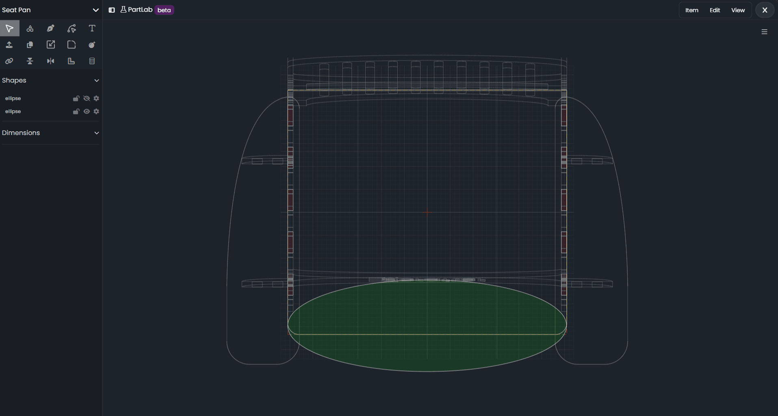778x416 pixels.
Task: Open settings for the second ellipse
Action: [x=96, y=111]
